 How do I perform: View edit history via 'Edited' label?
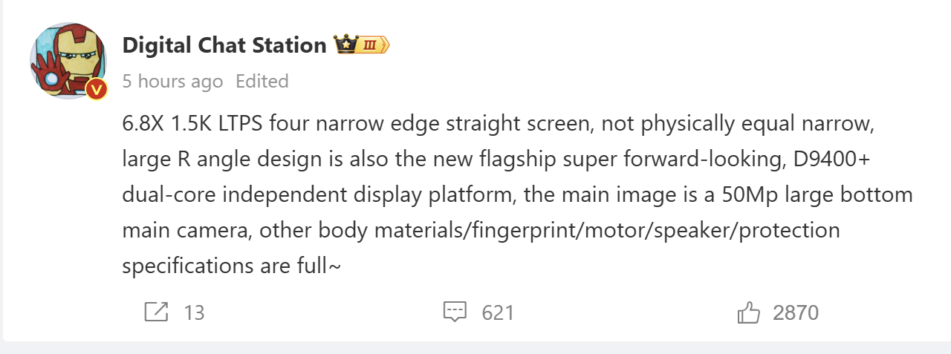click(262, 81)
